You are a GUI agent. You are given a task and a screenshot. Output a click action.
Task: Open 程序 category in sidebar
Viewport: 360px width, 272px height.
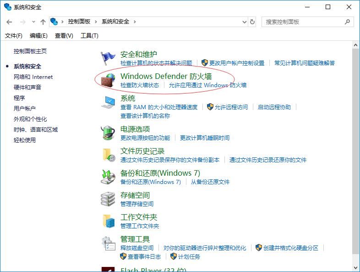pos(19,98)
